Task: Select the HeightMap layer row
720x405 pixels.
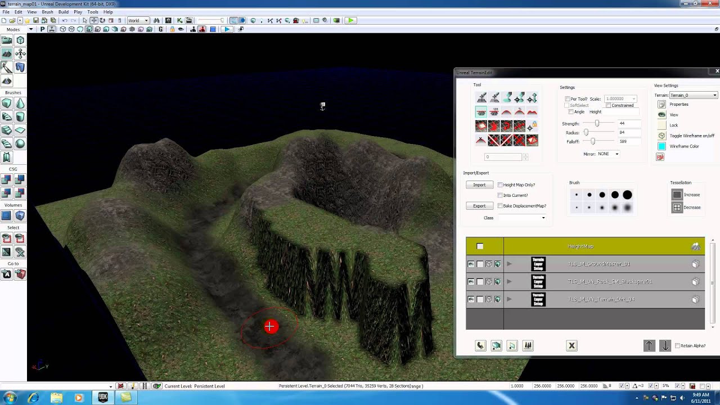Action: pos(585,246)
